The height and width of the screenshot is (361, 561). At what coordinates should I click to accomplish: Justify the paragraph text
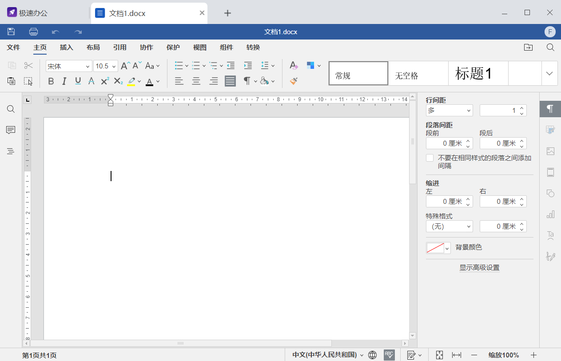click(x=230, y=81)
